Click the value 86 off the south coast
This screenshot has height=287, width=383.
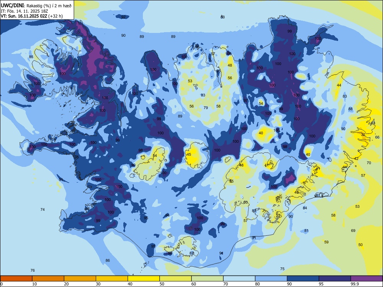tap(108, 260)
